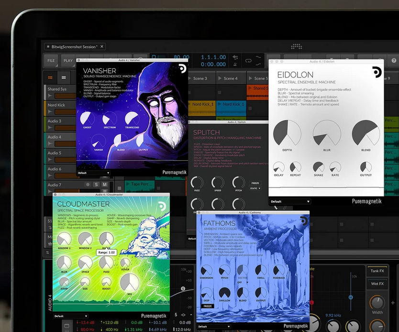Select the BitwigScreenshot Session tab
The height and width of the screenshot is (332, 399).
coord(73,47)
